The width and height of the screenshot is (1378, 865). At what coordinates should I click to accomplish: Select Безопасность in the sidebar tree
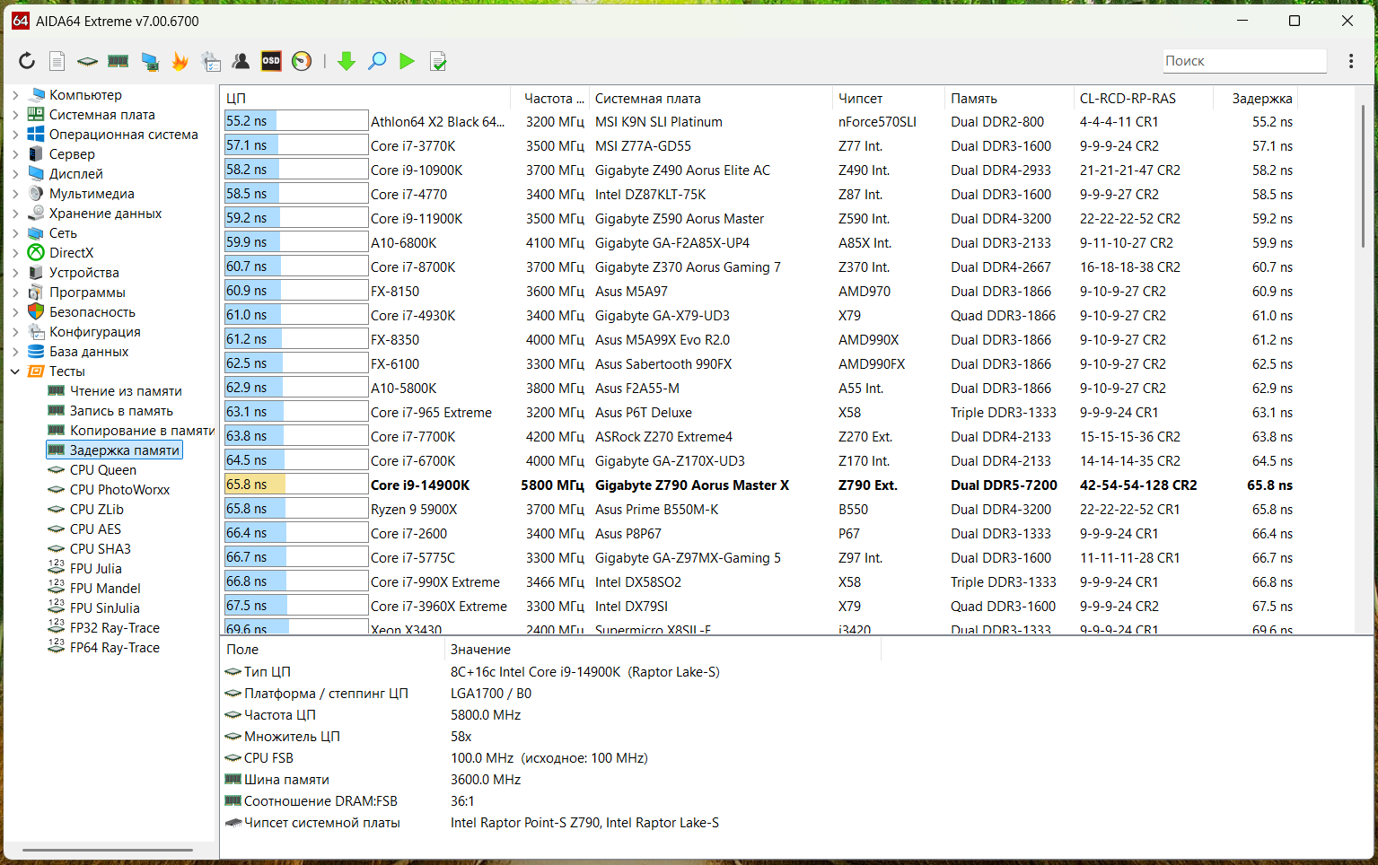(92, 312)
